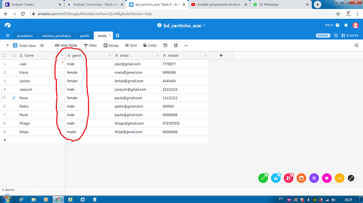Click the pink chat extension icon
The image size is (363, 203).
327,178
